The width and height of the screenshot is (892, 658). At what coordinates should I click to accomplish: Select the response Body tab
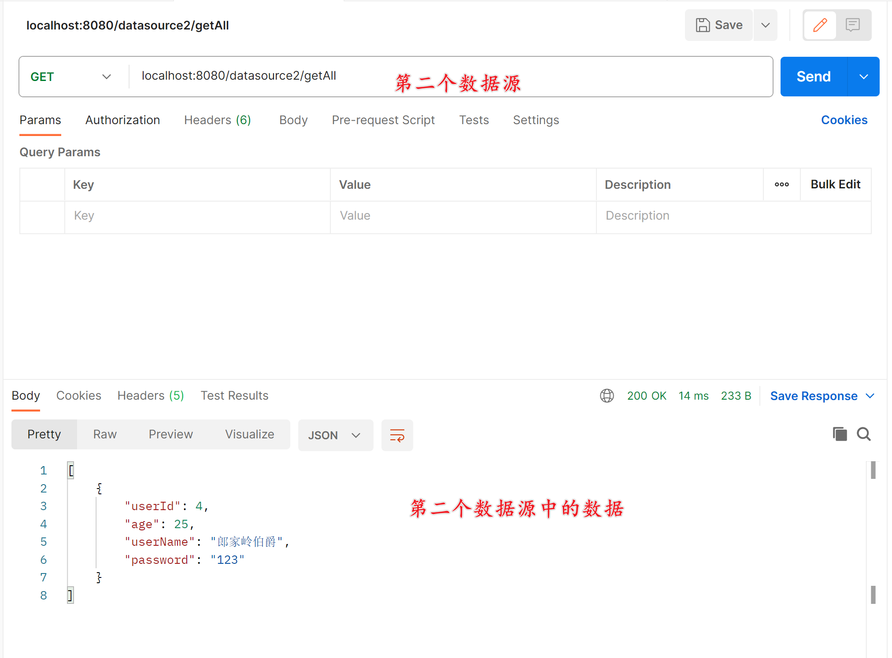pyautogui.click(x=26, y=396)
